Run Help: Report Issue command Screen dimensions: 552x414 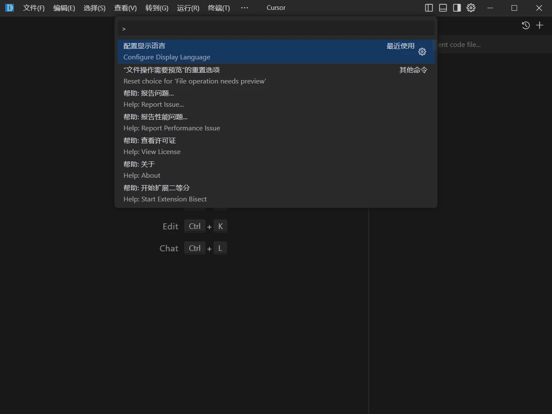click(276, 99)
